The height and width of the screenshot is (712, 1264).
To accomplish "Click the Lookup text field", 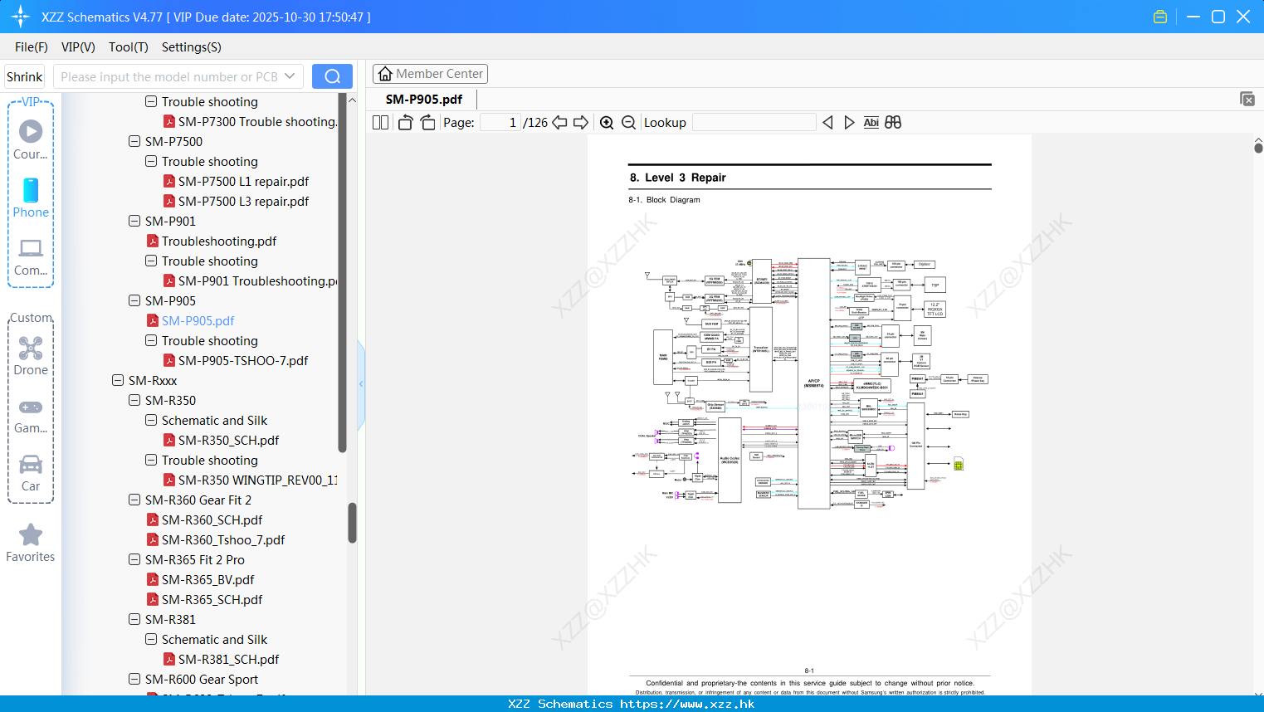I will coord(754,122).
